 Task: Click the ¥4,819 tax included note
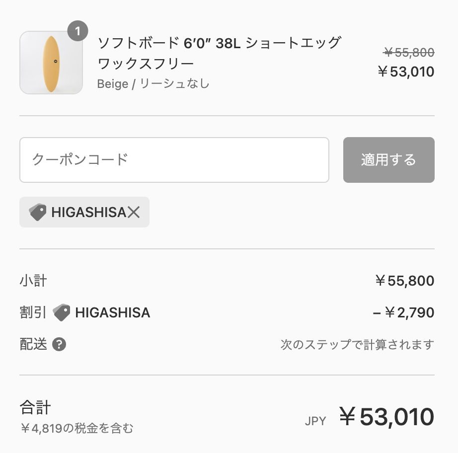coord(77,429)
